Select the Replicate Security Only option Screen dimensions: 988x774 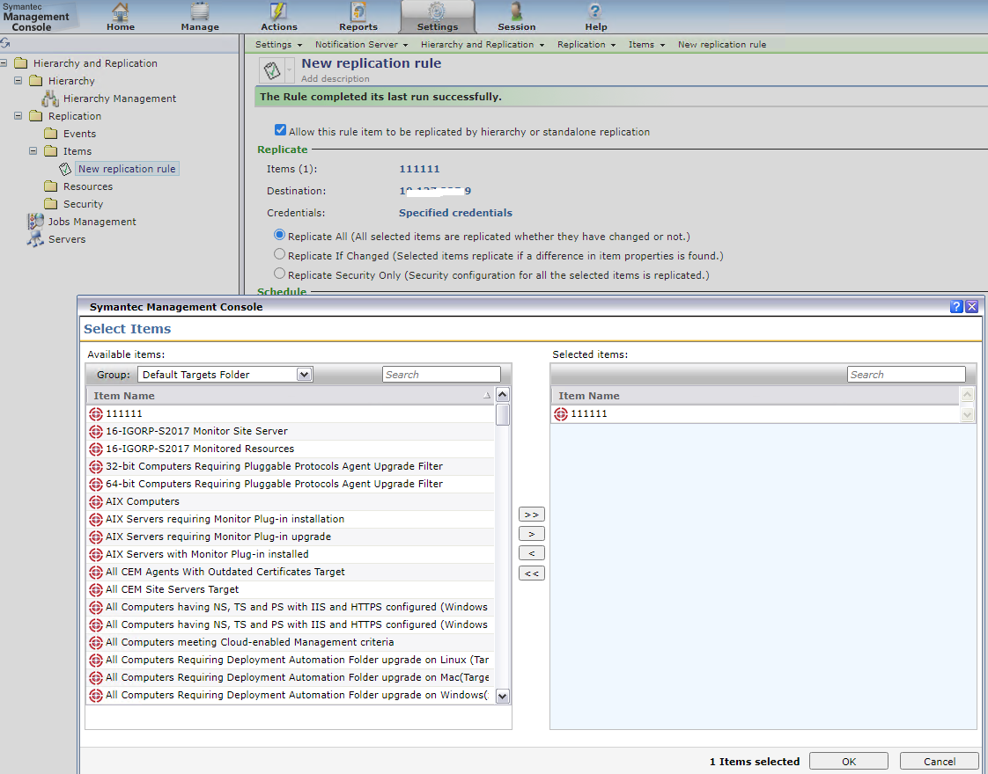click(x=280, y=274)
